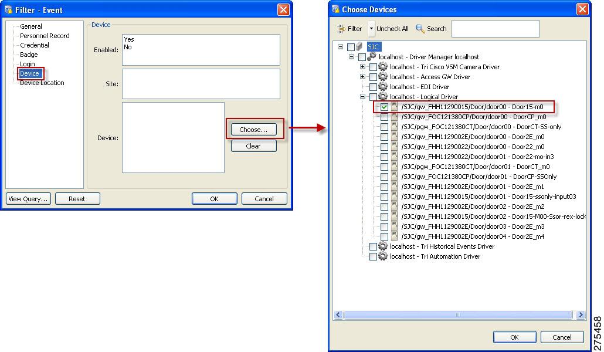Open the Uncheck All dropdown arrow

pos(371,29)
